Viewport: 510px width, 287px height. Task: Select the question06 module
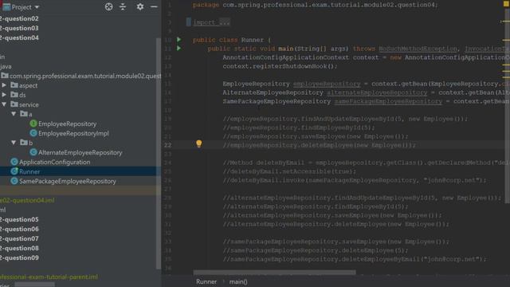coord(19,229)
